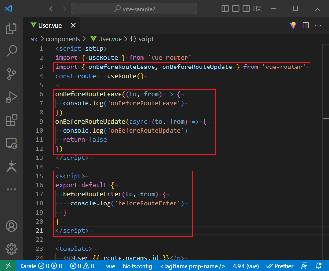Select src in the breadcrumb
329x271 pixels.
(34, 39)
